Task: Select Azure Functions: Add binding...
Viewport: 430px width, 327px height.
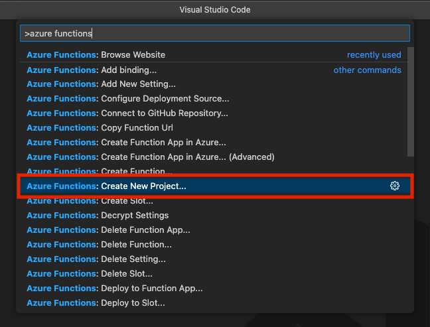Action: coord(215,70)
